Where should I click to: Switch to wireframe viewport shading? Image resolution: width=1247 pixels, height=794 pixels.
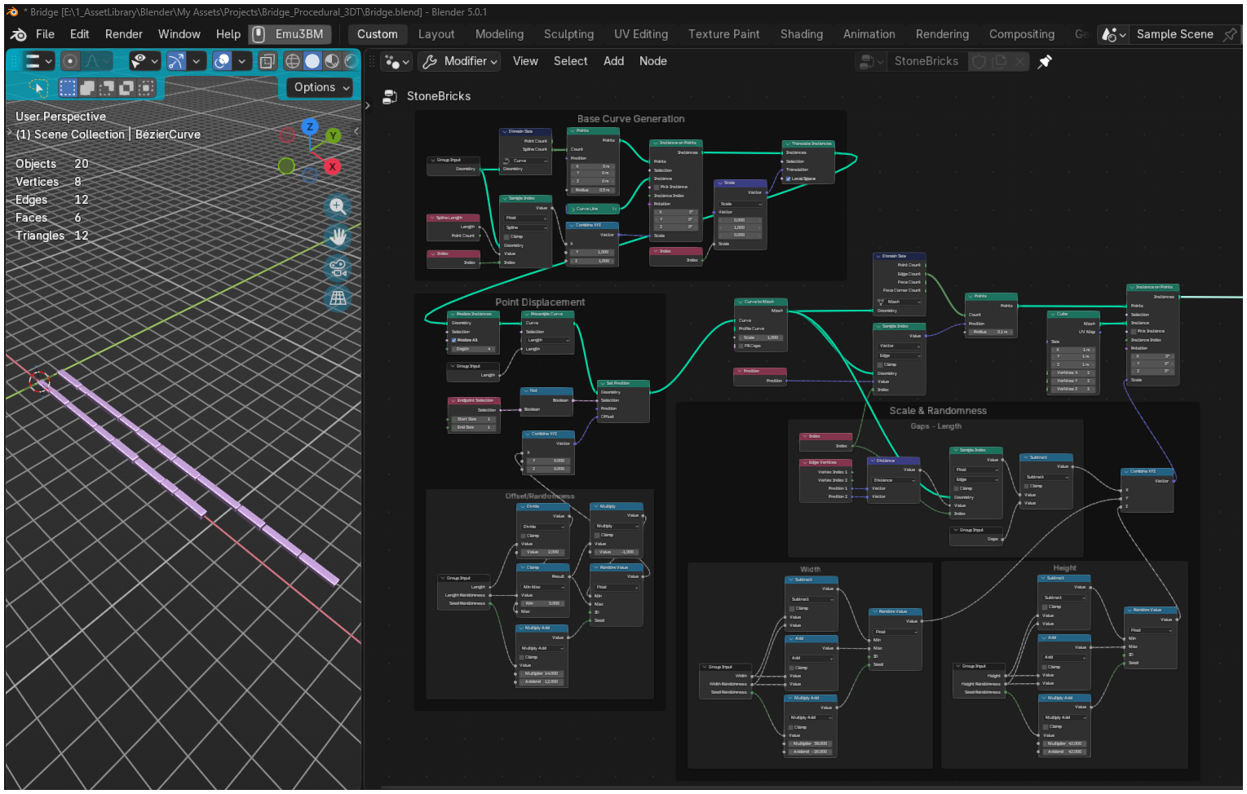pyautogui.click(x=293, y=61)
